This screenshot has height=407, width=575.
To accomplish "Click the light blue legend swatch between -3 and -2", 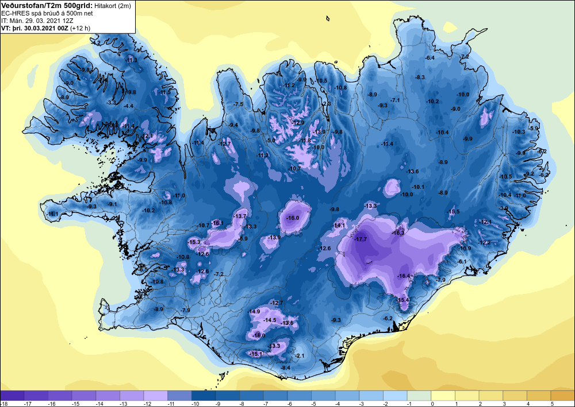I will pyautogui.click(x=371, y=396).
